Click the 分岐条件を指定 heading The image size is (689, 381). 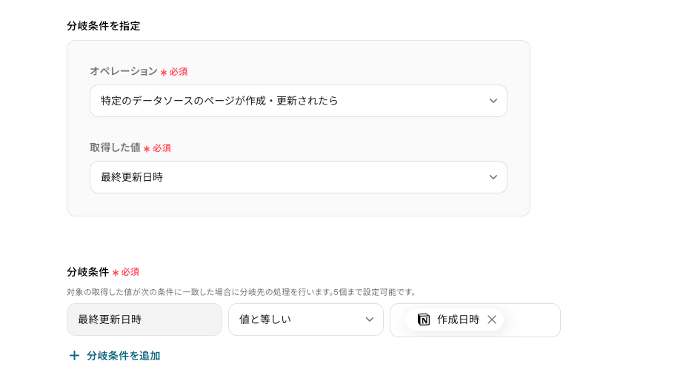[x=104, y=26]
